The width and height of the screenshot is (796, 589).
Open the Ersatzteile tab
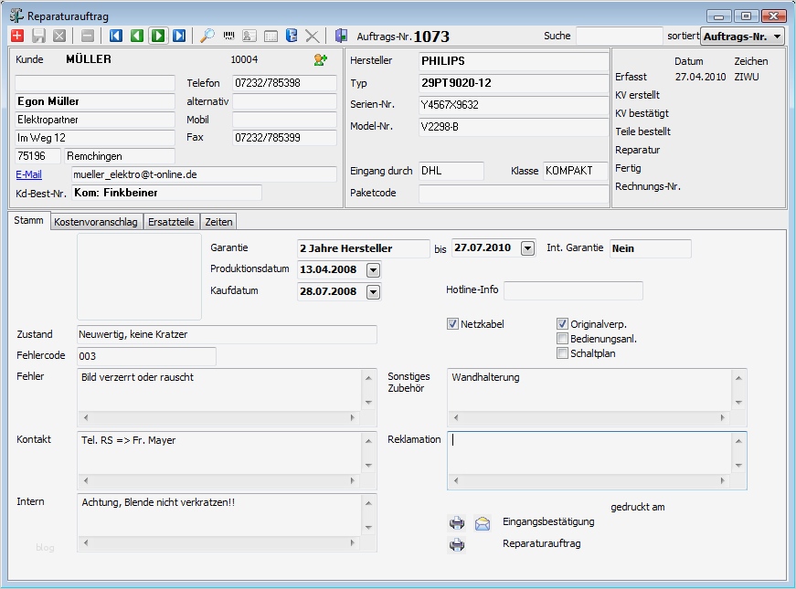pyautogui.click(x=171, y=222)
